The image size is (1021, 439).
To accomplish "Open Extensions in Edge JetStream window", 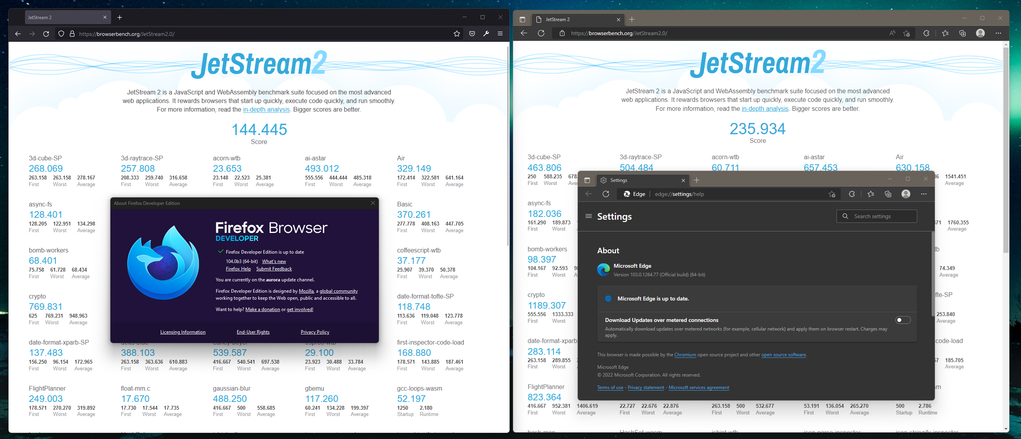I will pos(926,33).
